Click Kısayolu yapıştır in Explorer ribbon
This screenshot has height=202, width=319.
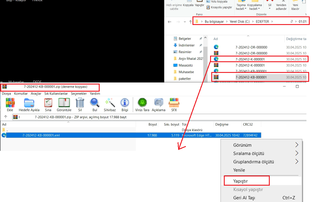219,7
